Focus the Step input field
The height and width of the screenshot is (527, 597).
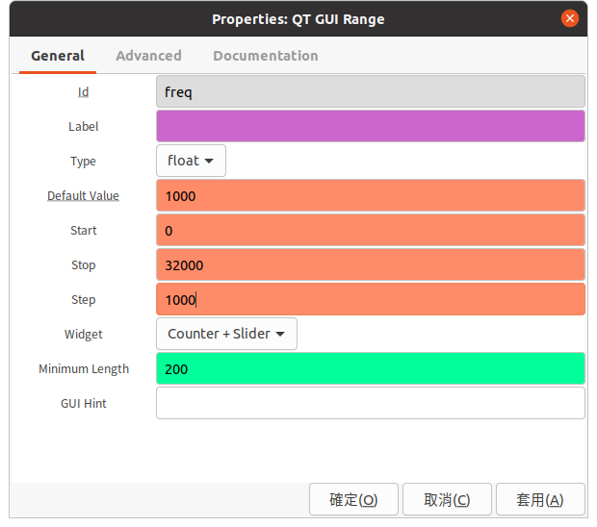pyautogui.click(x=370, y=299)
